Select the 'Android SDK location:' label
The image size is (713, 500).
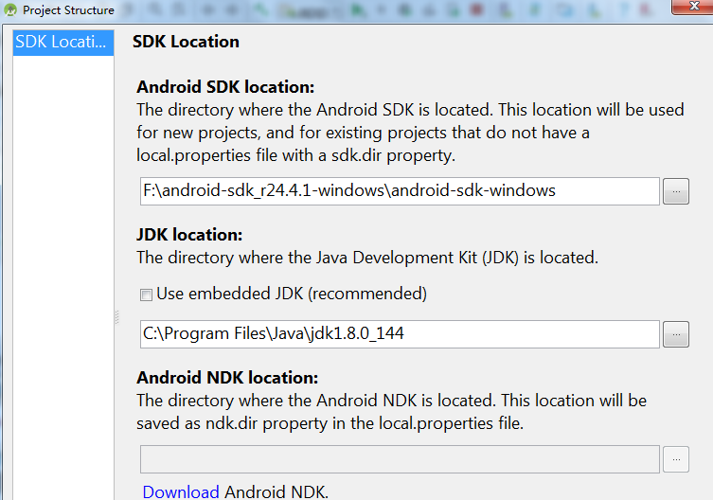click(225, 88)
